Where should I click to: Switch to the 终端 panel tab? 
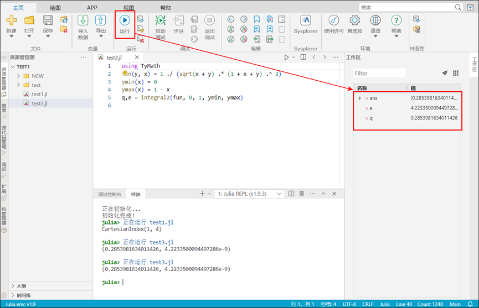[136, 194]
